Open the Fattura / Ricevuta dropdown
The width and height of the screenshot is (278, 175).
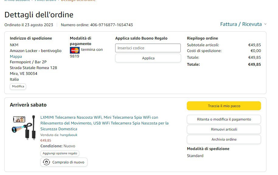[241, 24]
